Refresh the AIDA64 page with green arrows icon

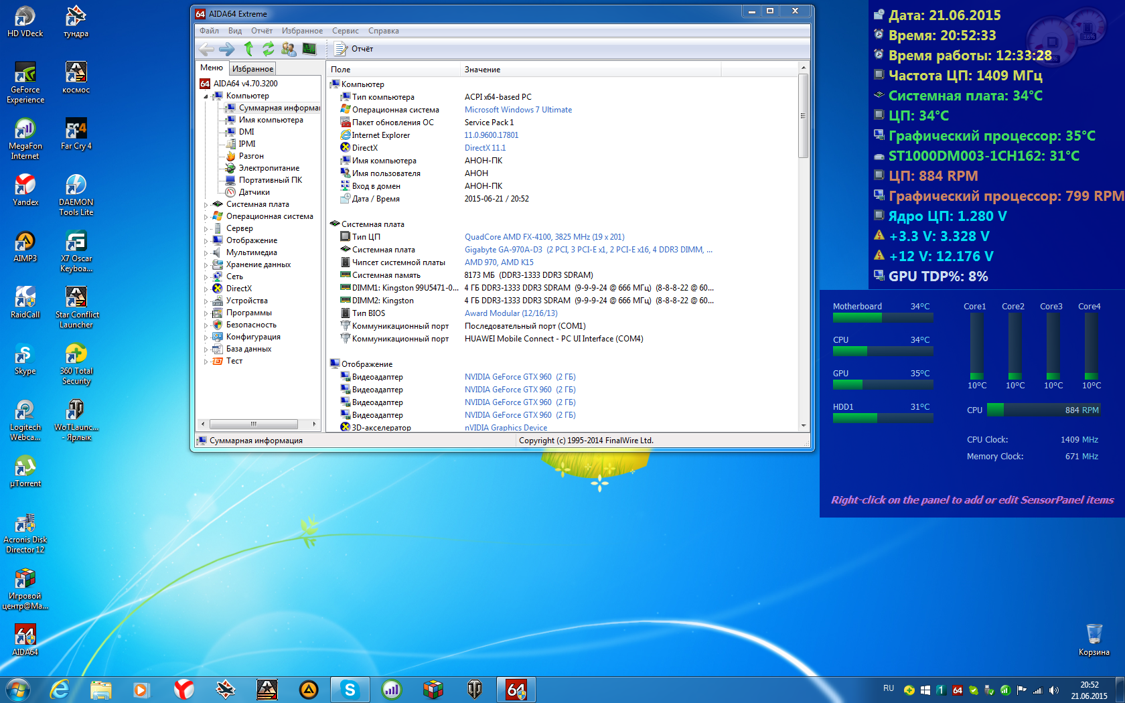click(x=268, y=49)
